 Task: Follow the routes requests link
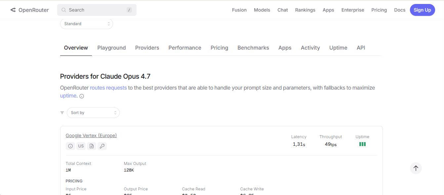click(x=108, y=88)
